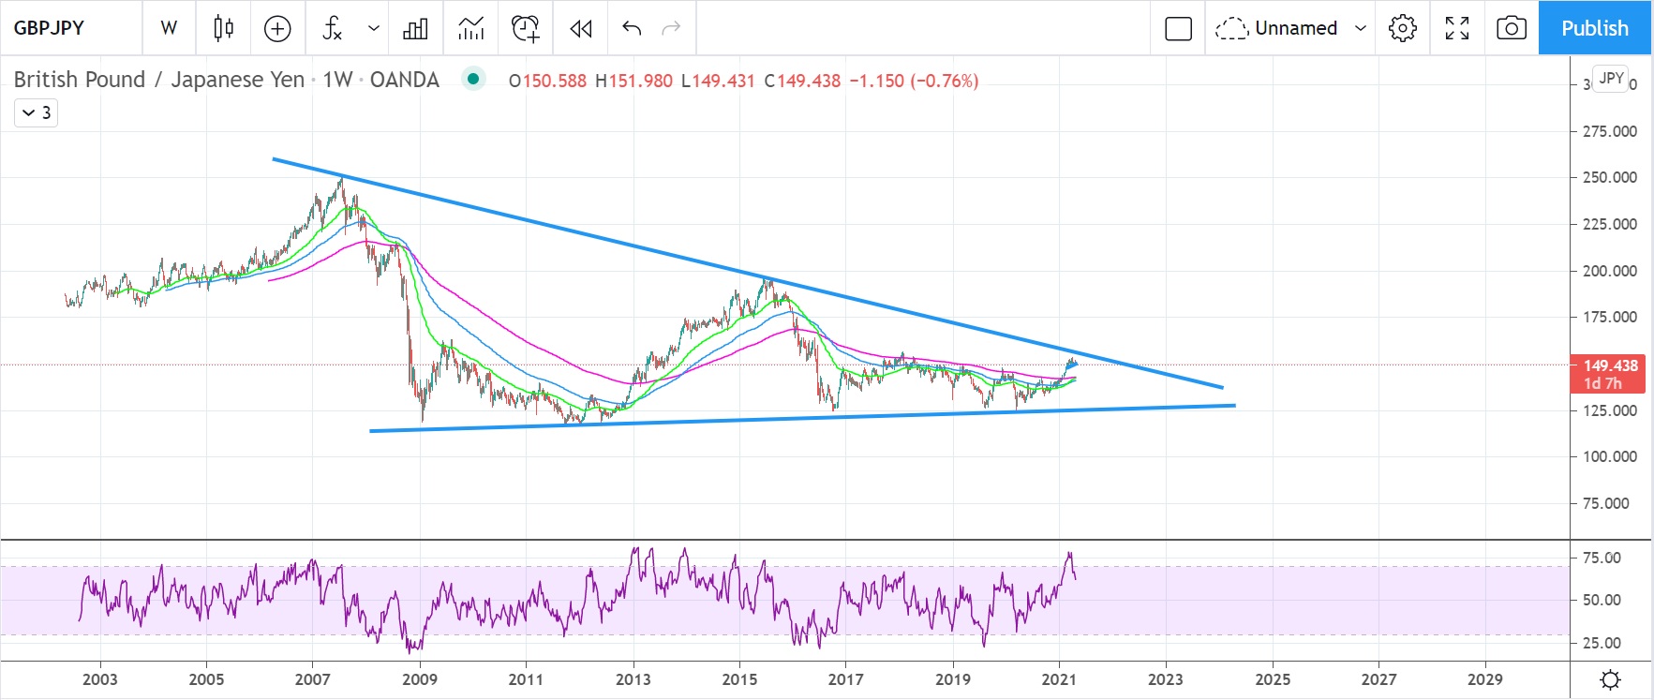Click the high value H151.980 in legend
The image size is (1654, 700).
(633, 81)
